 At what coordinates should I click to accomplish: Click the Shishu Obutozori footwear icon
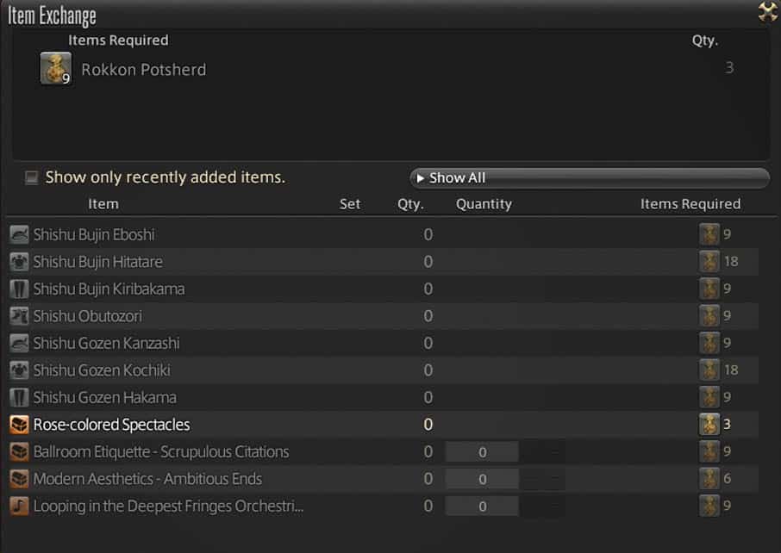tap(19, 316)
